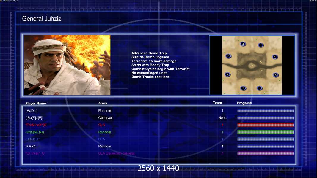This screenshot has height=178, width=317.
Task: Click team '1' in |-Oslo^ row
Action: coord(222,146)
